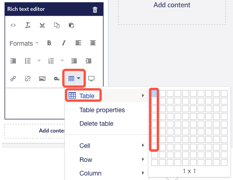The image size is (233, 180).
Task: Click the source code icon
Action: tap(13, 25)
